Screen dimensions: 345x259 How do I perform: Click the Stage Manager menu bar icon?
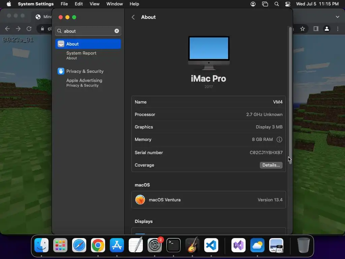265,4
